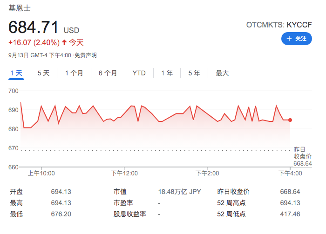Viewport: 326px width, 234px height.
Task: Click the 今天 text beside change
Action: (x=76, y=42)
